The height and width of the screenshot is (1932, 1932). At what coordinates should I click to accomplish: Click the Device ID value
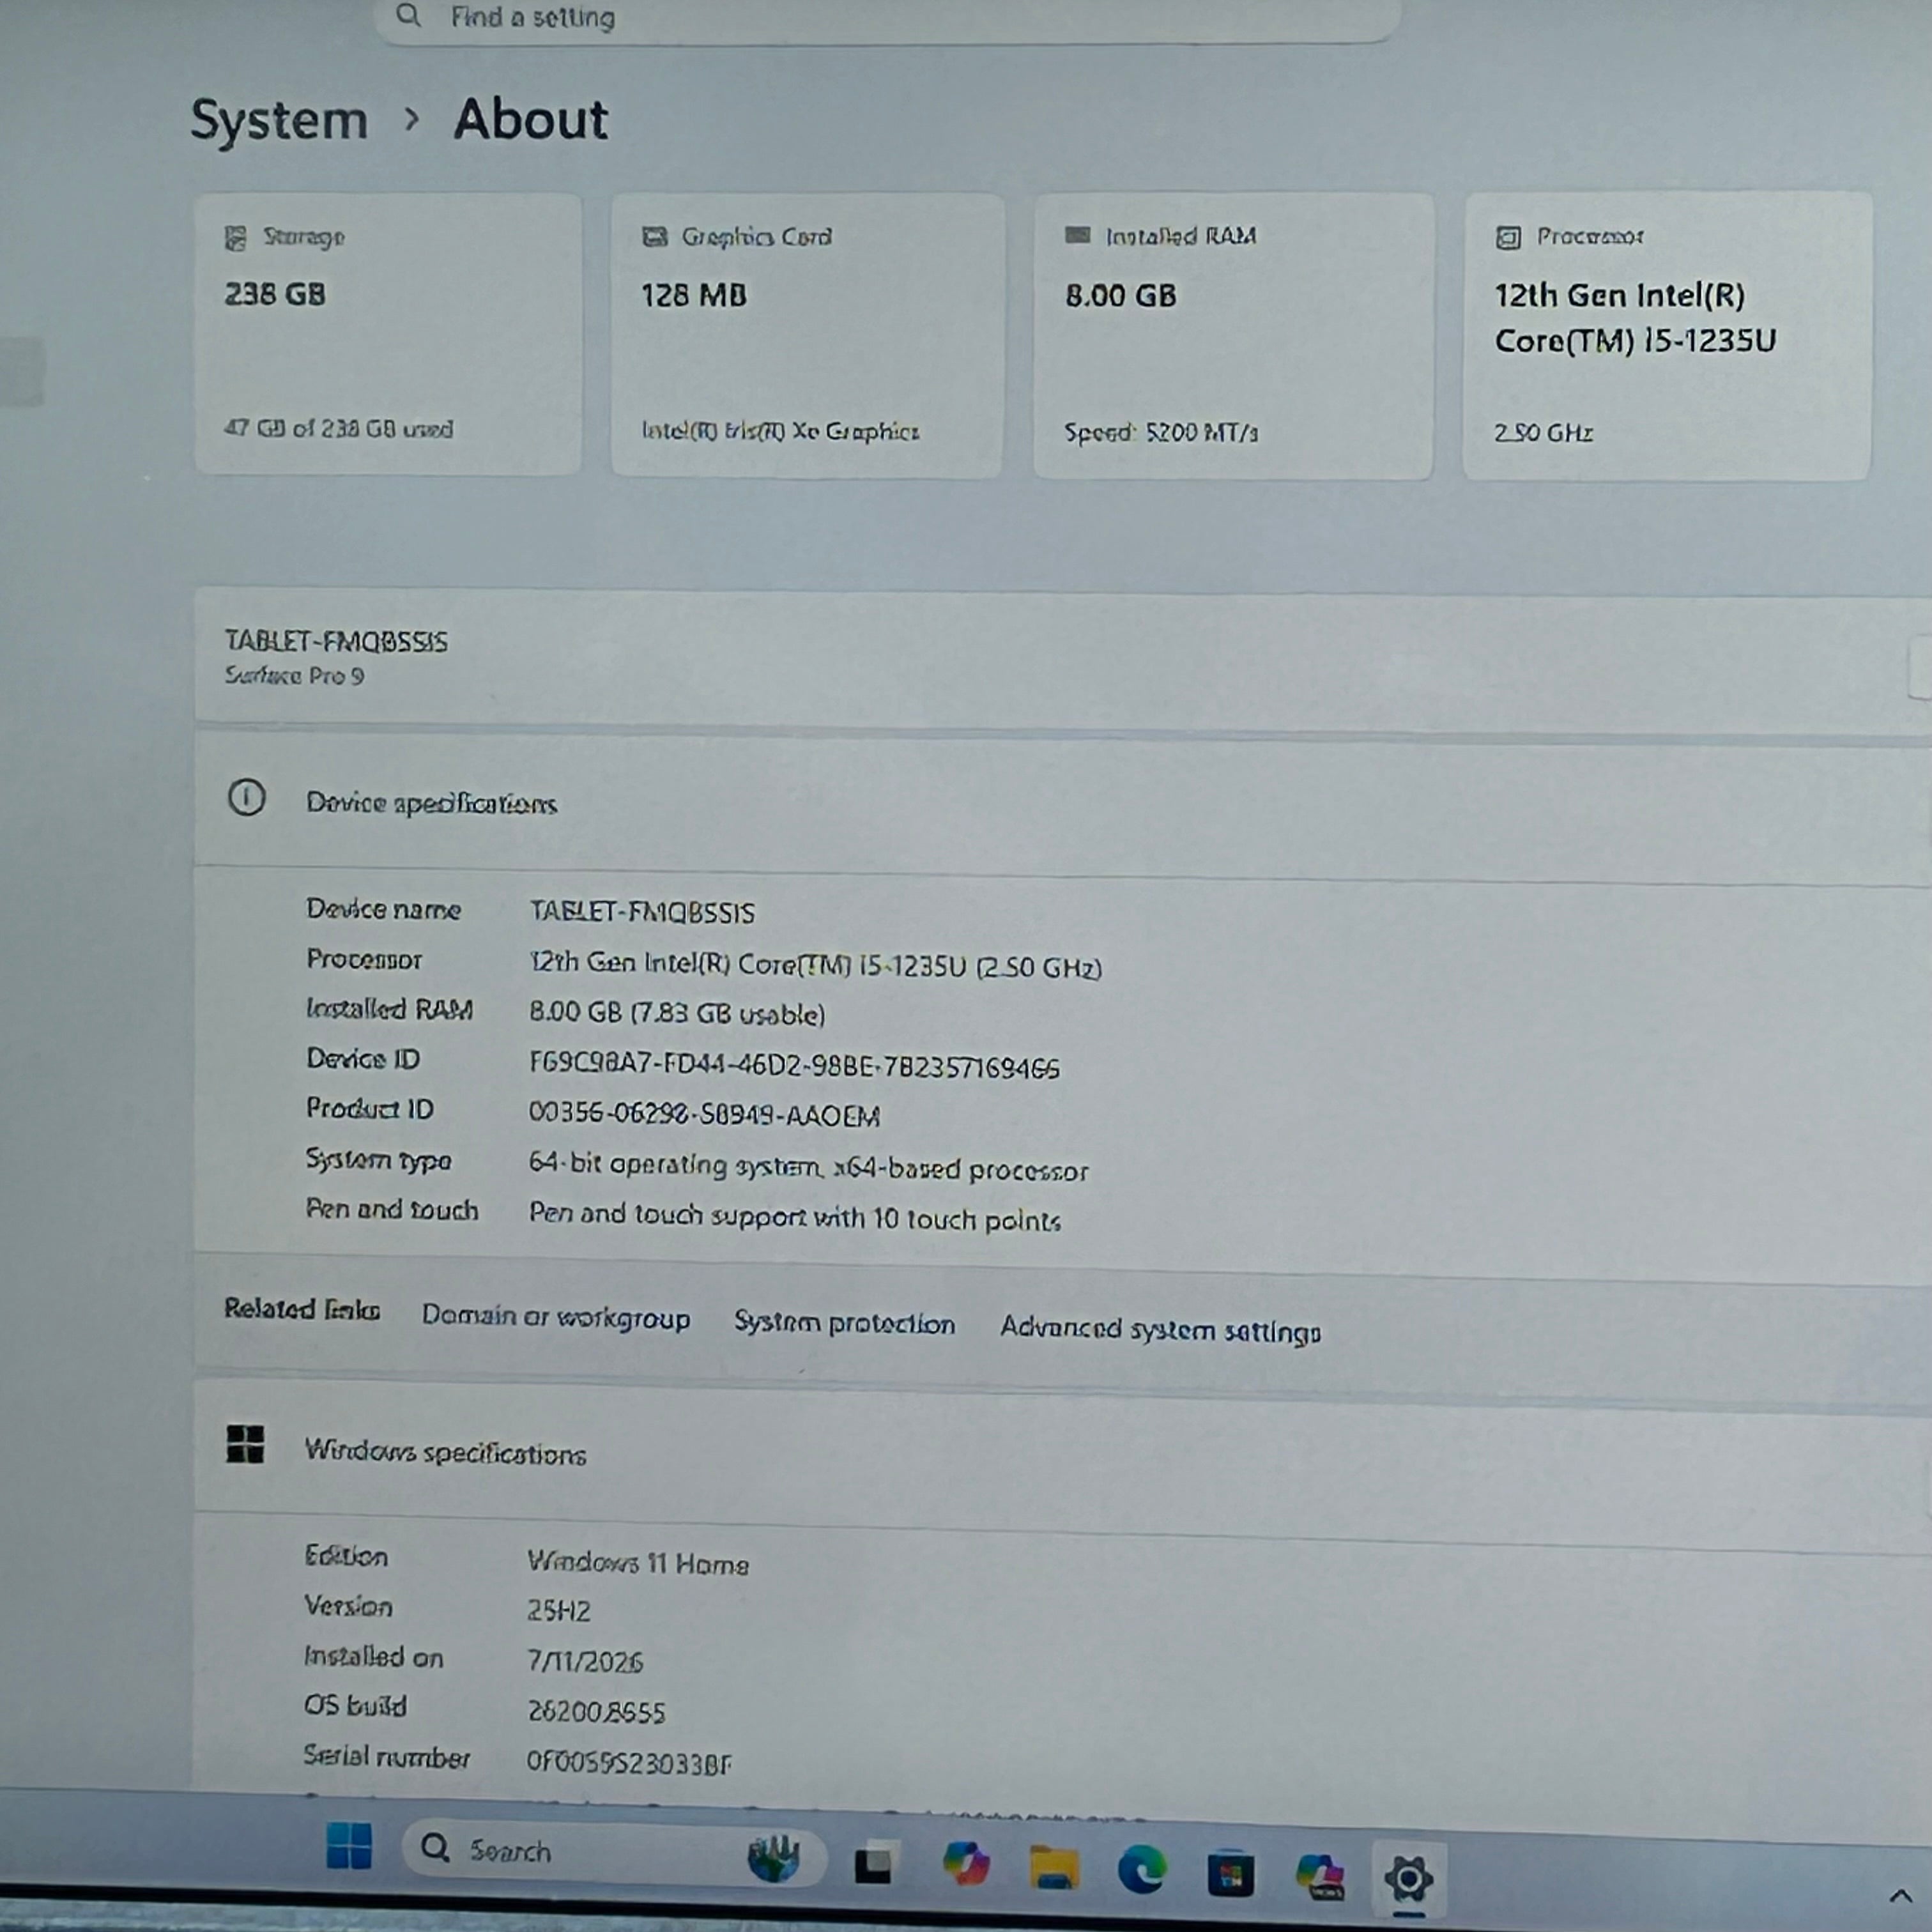(794, 1065)
